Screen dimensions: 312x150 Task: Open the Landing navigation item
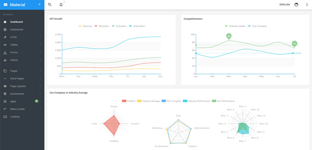pyautogui.click(x=22, y=117)
